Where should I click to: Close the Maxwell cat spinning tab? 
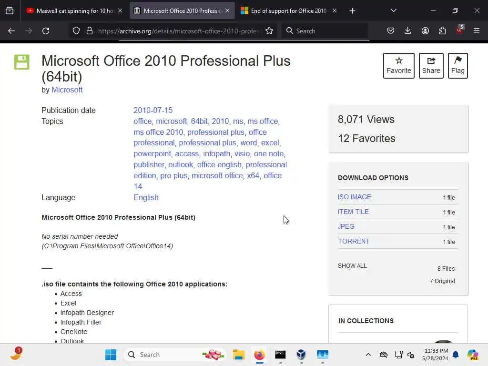pyautogui.click(x=120, y=10)
